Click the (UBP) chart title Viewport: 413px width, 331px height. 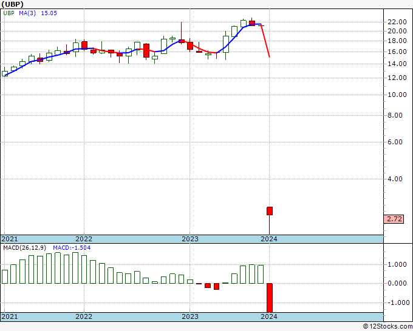tap(12, 4)
